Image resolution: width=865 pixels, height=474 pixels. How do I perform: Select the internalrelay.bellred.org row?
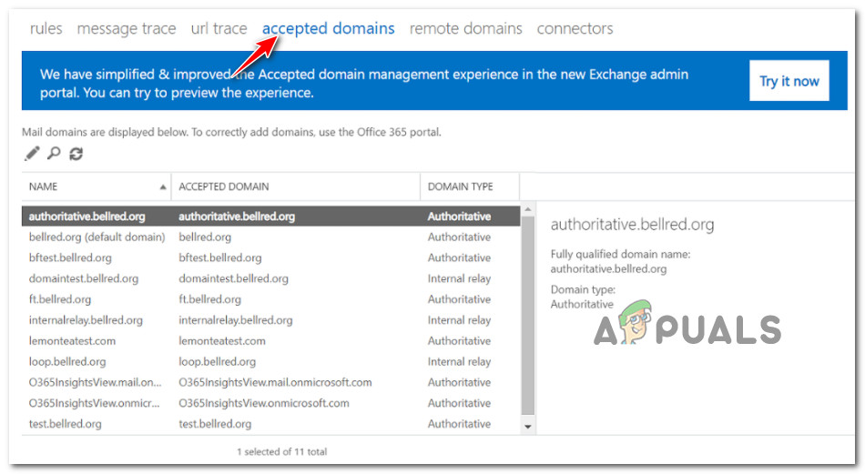[86, 320]
